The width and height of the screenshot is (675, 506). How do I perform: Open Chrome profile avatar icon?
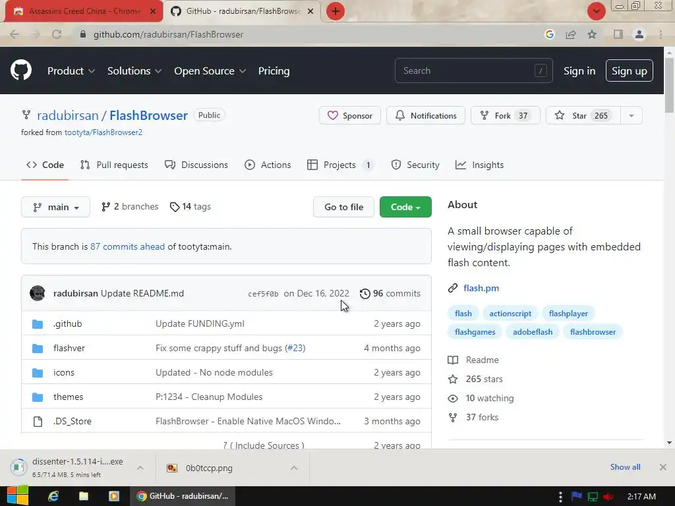(x=639, y=34)
